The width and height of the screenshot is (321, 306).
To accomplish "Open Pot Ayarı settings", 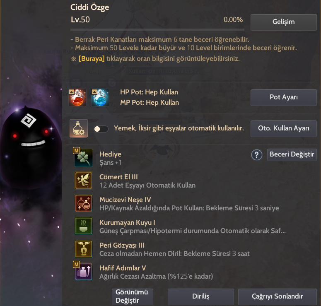I will pos(284,97).
